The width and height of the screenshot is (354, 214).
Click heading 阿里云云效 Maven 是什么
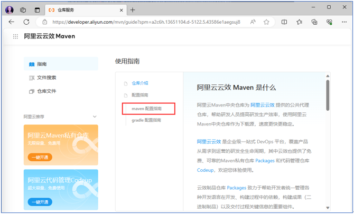[x=236, y=87]
